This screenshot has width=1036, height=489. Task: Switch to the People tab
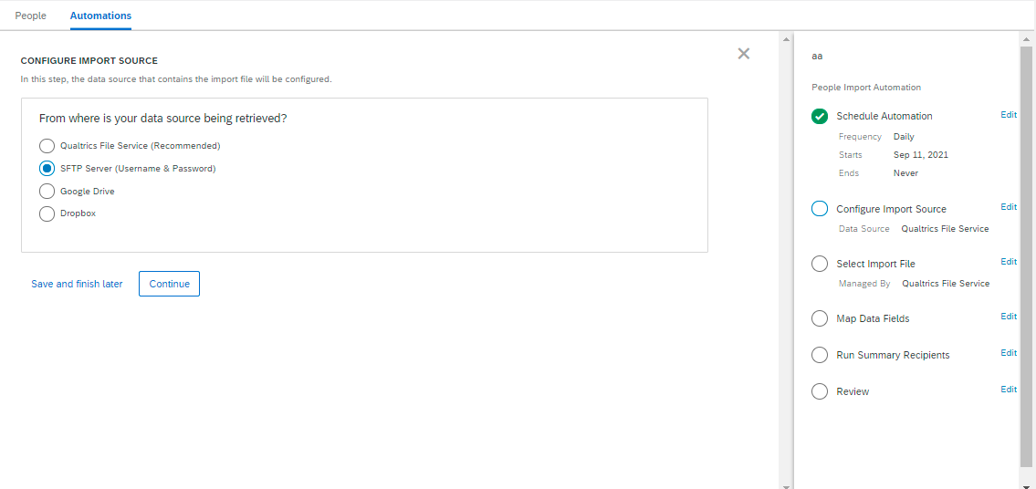(x=30, y=16)
